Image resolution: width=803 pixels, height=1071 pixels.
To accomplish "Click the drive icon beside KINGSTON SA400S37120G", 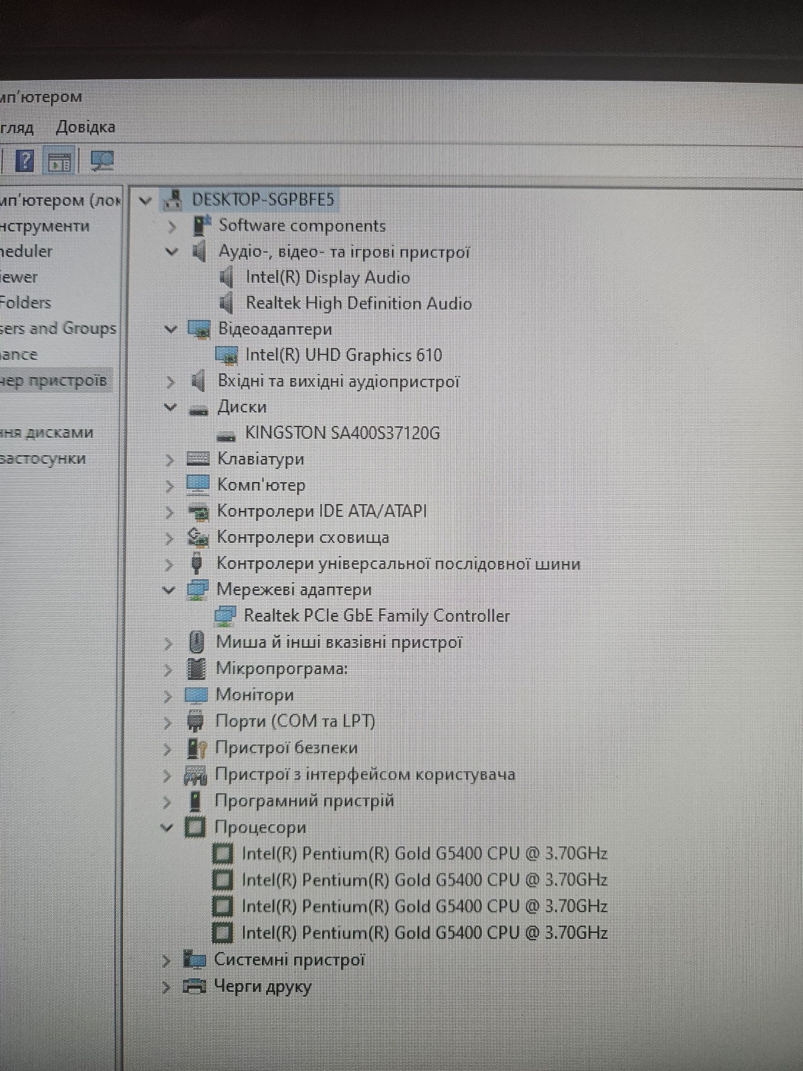I will coord(226,436).
